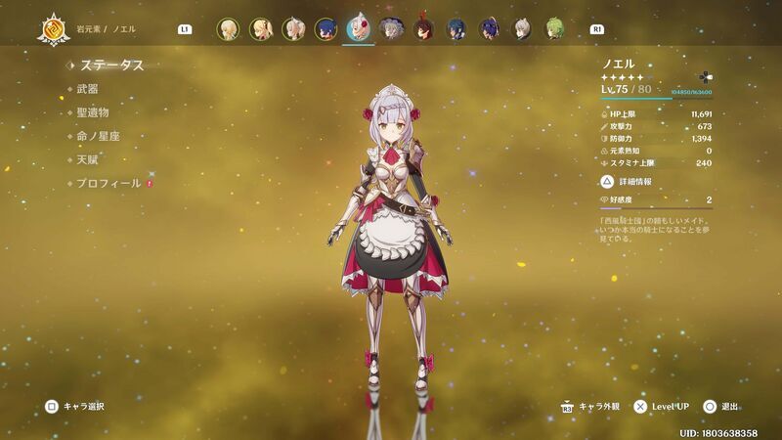Open the 天賦 talents menu
This screenshot has height=440, width=782.
pos(87,159)
